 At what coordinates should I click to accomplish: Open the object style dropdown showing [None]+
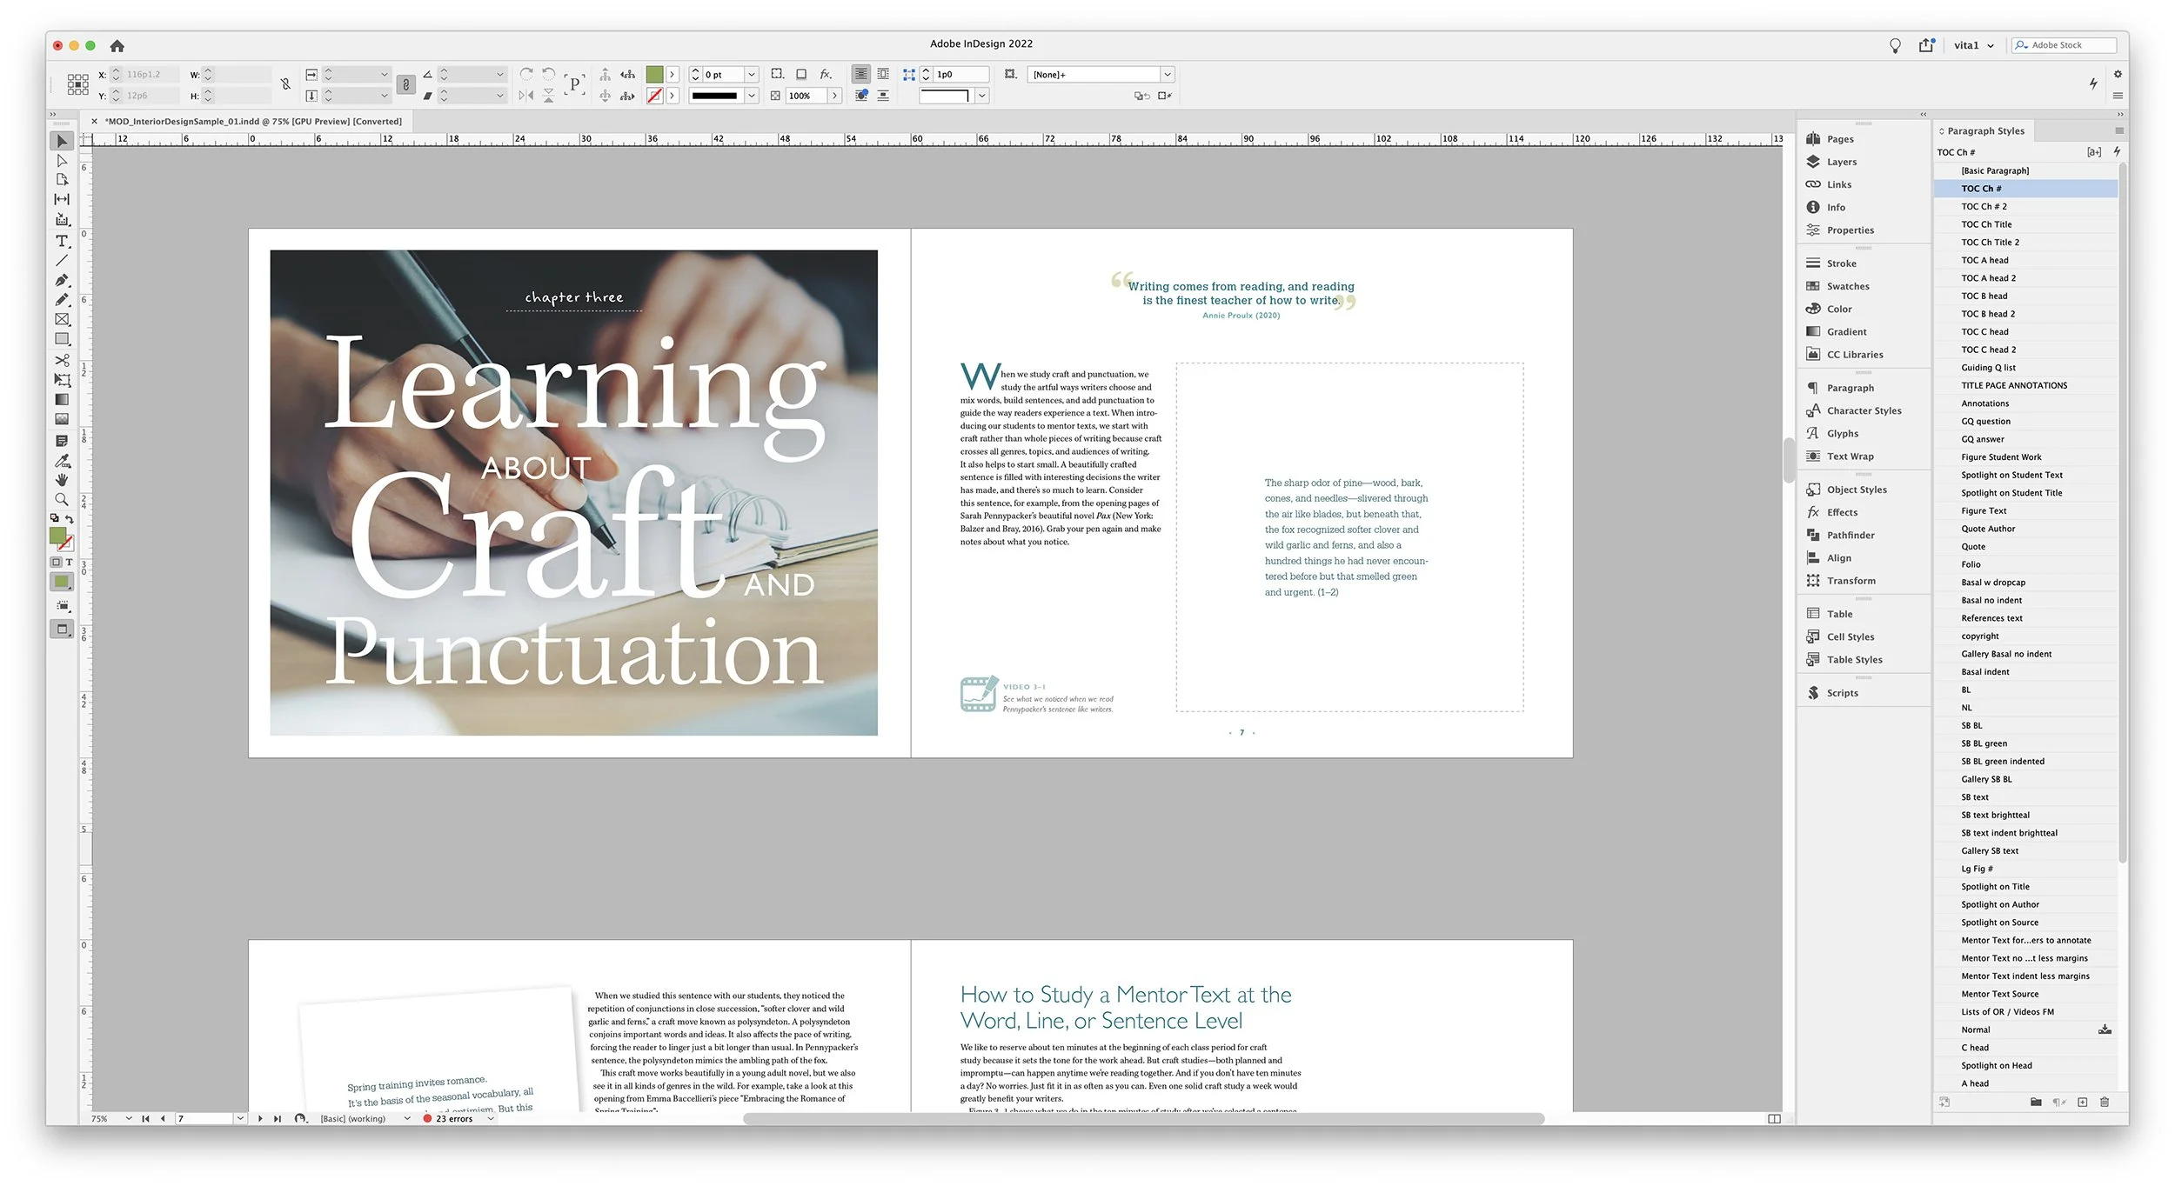[1168, 75]
